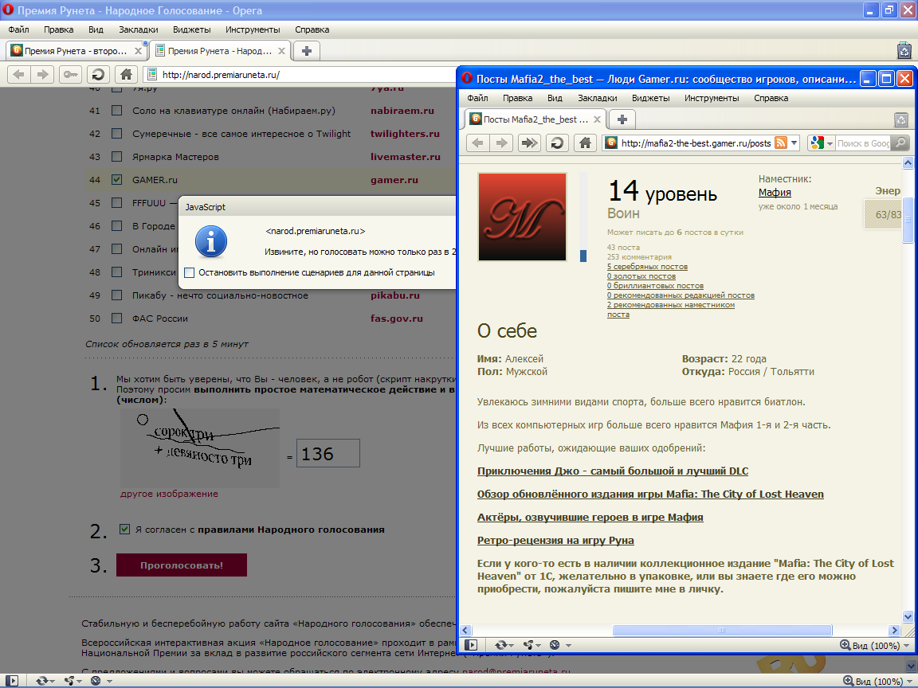Click the orange RSS feed icon
The width and height of the screenshot is (918, 688).
[780, 143]
